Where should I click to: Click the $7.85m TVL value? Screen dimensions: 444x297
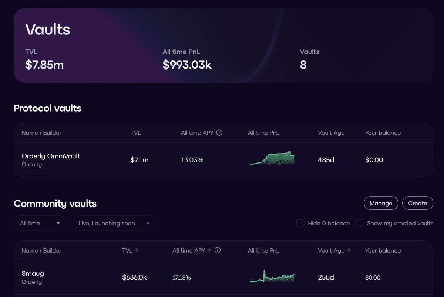[x=44, y=65]
